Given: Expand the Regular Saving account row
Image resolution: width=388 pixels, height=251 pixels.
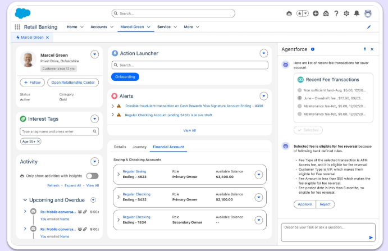Looking at the screenshot, I should click(x=118, y=174).
